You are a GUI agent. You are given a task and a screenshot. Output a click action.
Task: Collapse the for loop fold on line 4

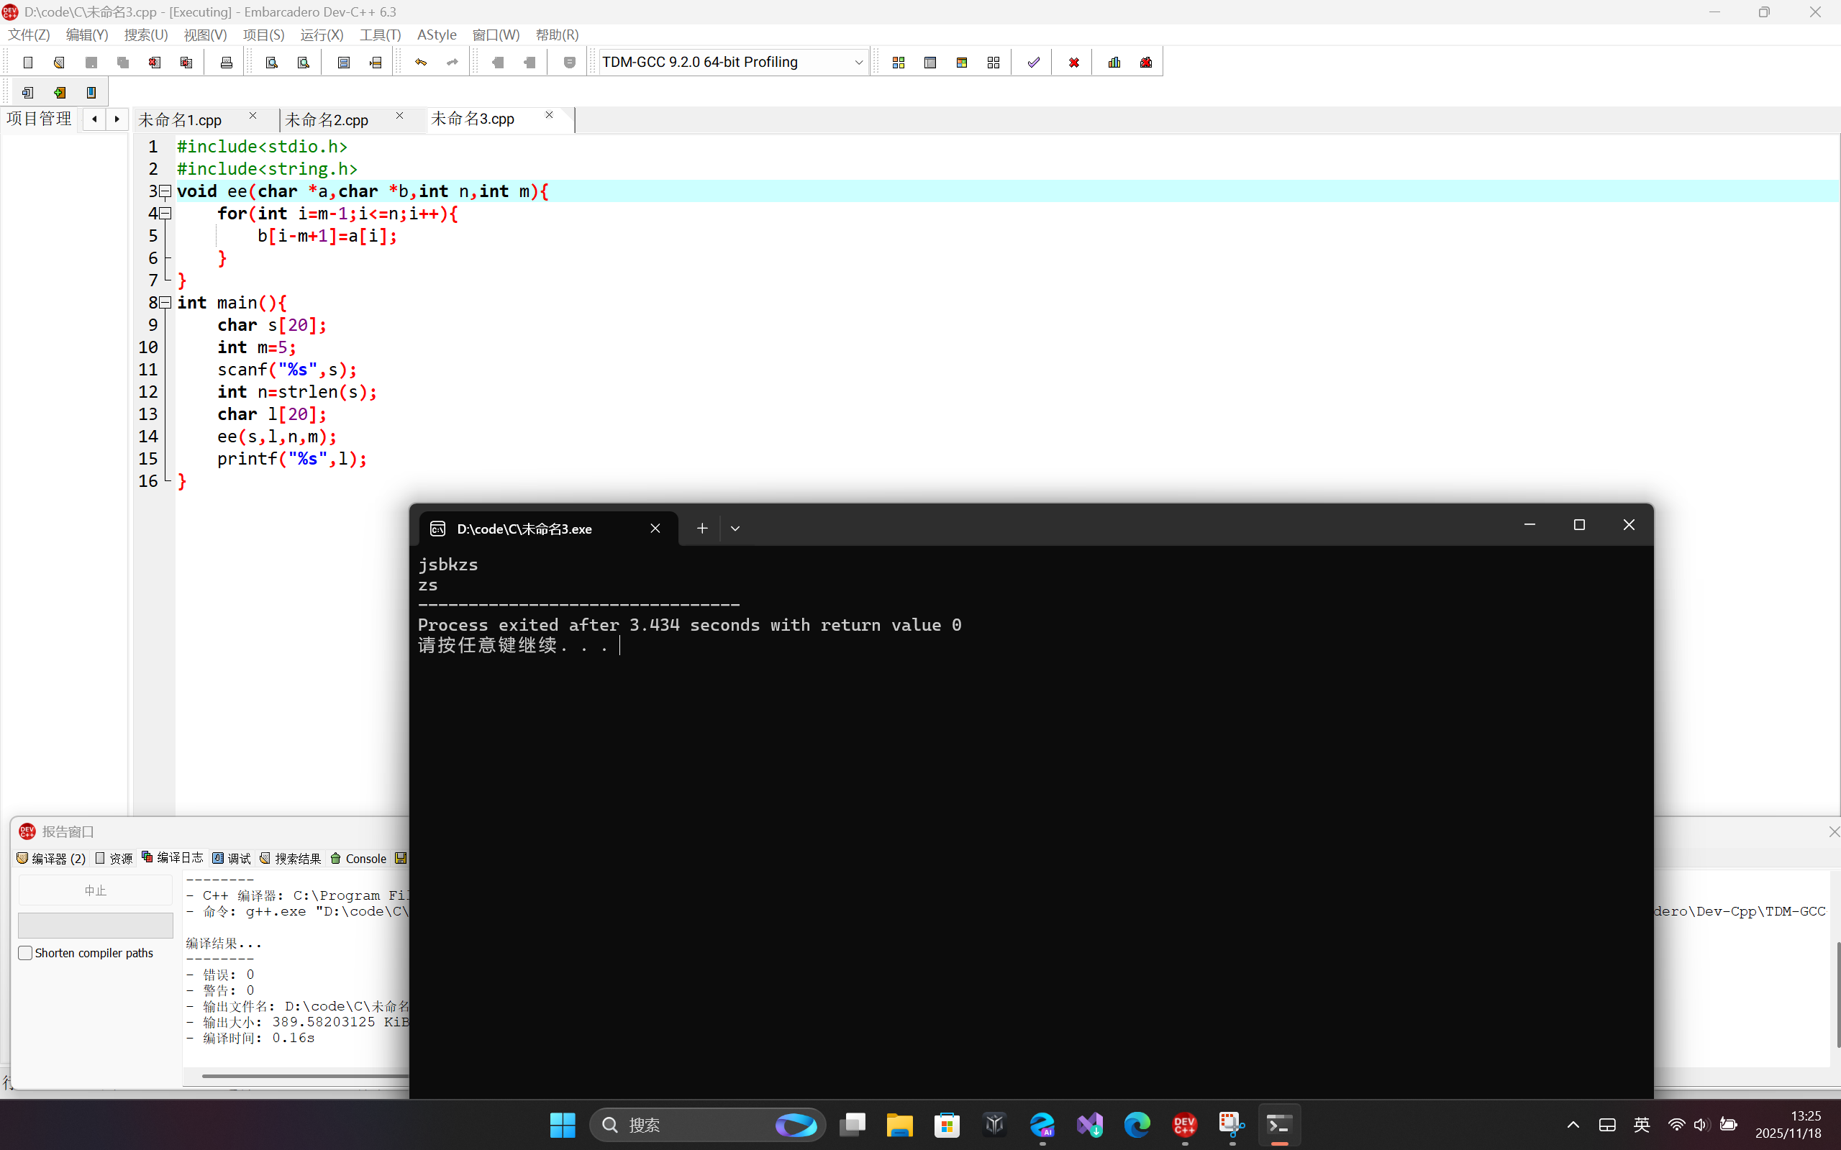165,214
